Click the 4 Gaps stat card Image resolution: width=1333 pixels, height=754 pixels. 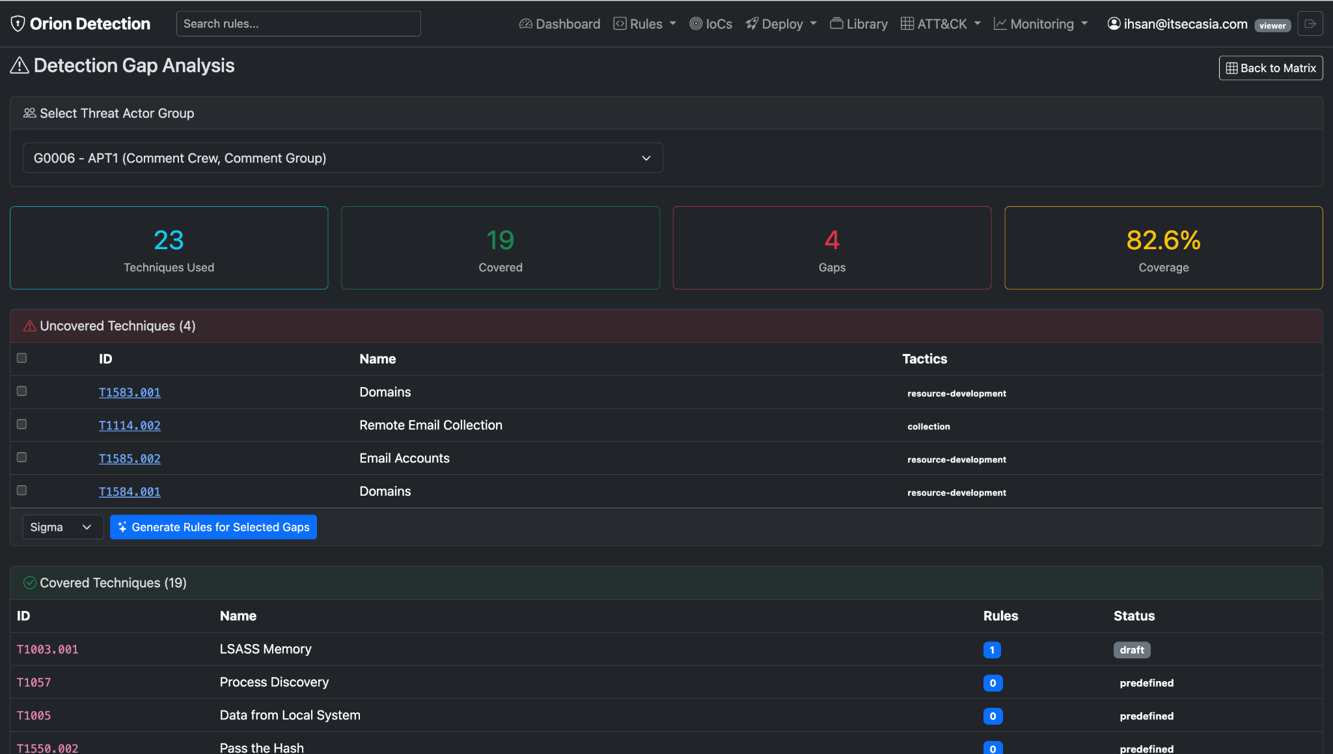[832, 248]
